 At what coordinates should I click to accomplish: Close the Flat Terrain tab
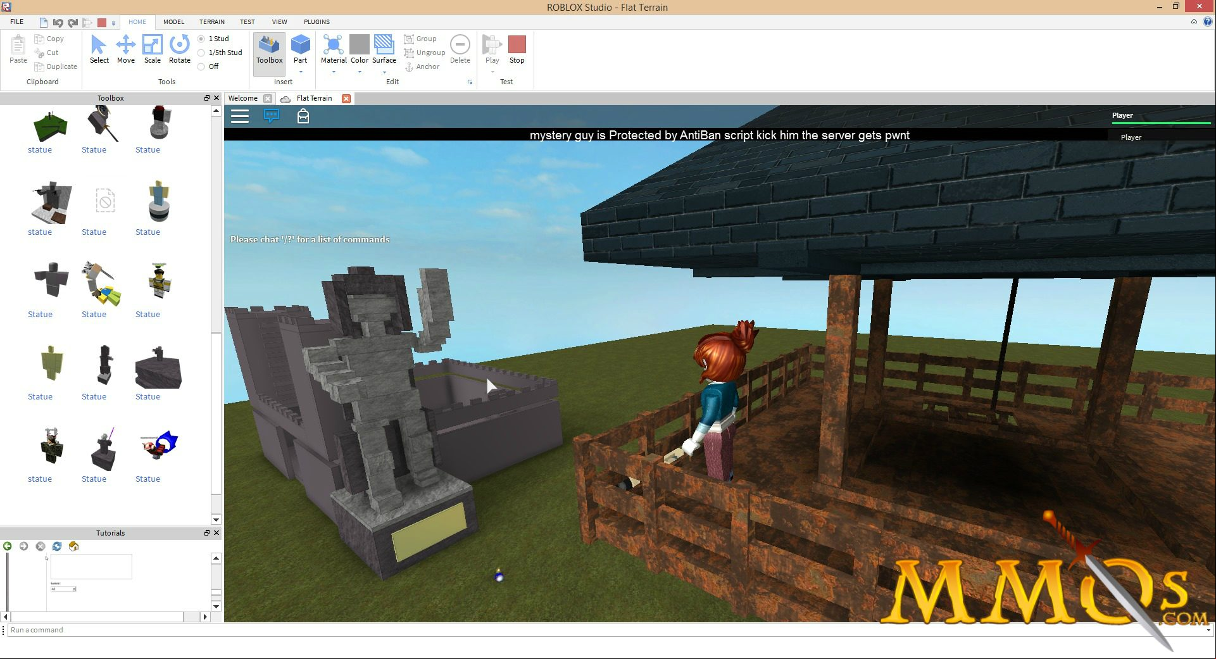pos(346,98)
